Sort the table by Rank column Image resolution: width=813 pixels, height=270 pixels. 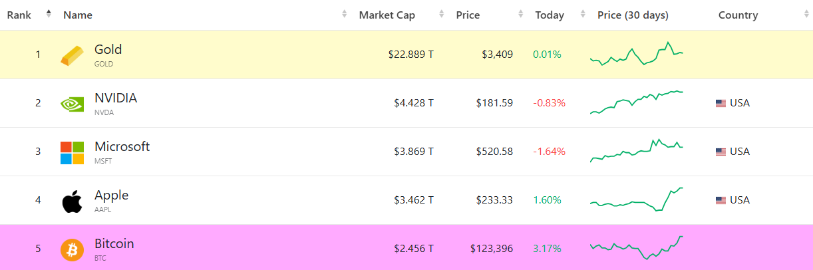click(x=19, y=15)
